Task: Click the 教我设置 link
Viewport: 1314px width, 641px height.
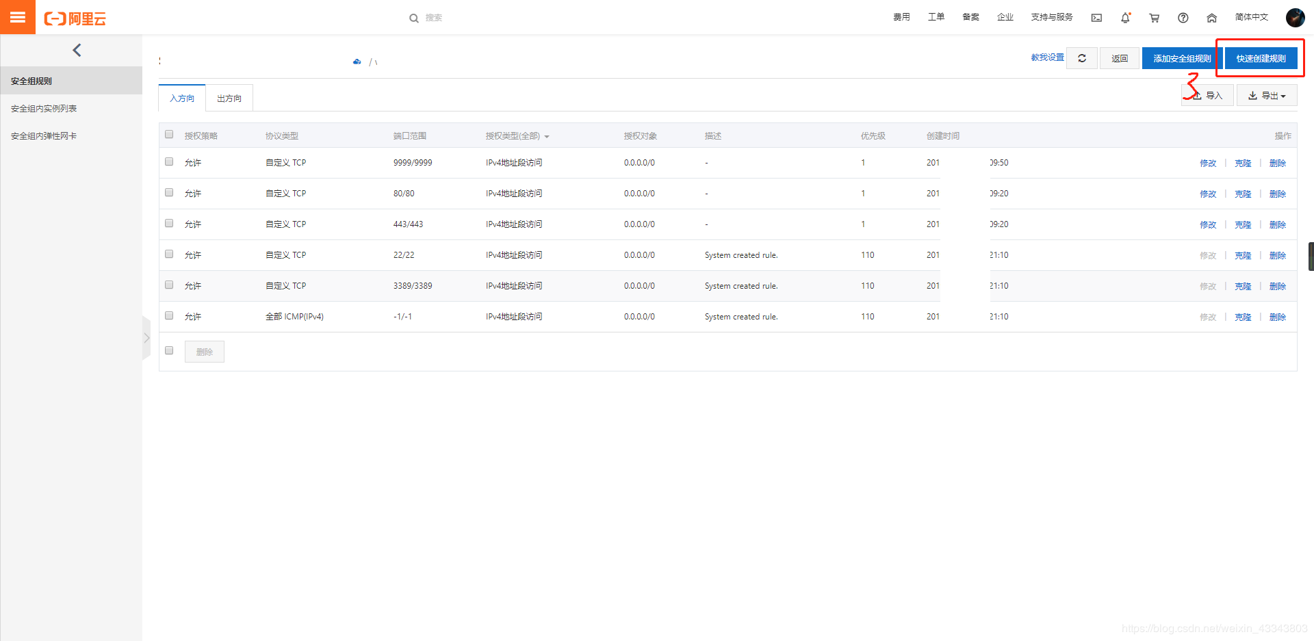Action: click(1047, 57)
